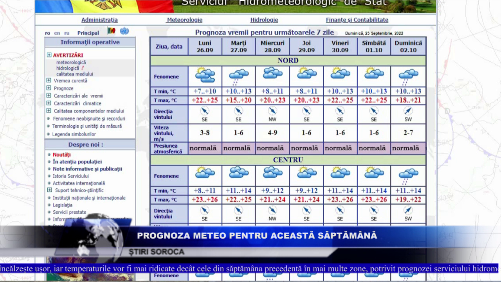Expand Suport tehnico-științific item
This screenshot has height=282, width=501.
pyautogui.click(x=50, y=190)
